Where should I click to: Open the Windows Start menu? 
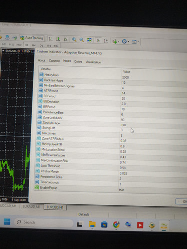pyautogui.click(x=7, y=222)
